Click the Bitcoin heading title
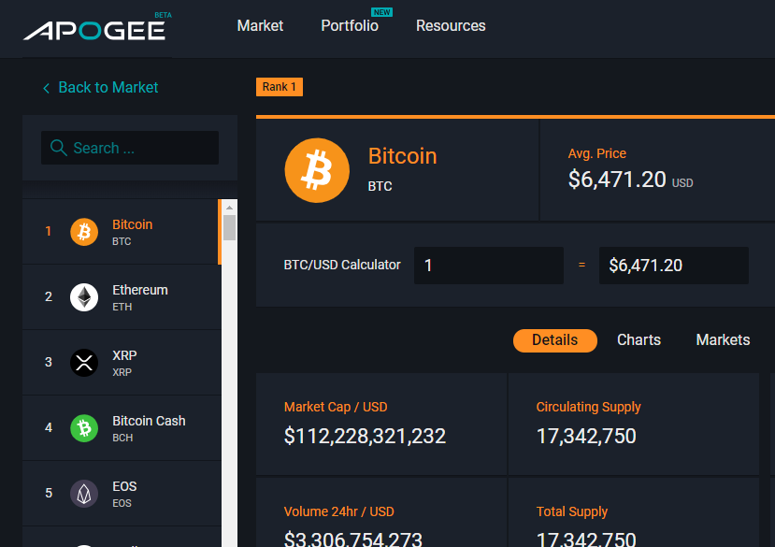Image resolution: width=775 pixels, height=547 pixels. [402, 156]
